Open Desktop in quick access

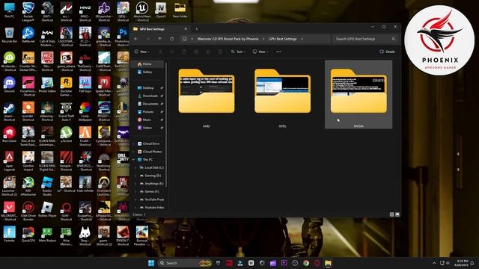tap(148, 88)
